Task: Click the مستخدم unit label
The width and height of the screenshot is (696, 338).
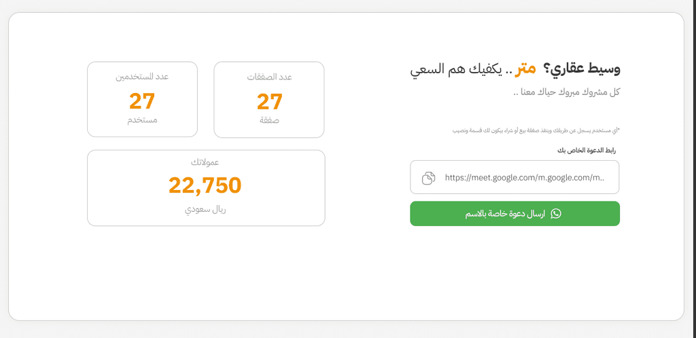Action: click(142, 121)
